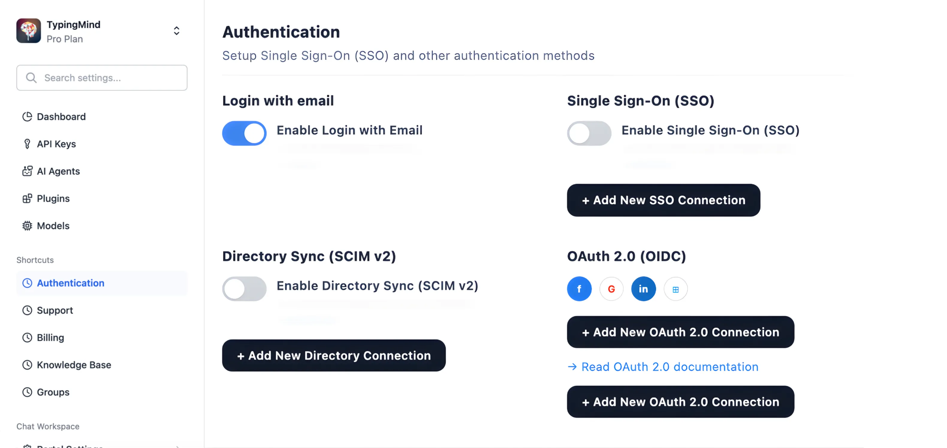Click the TypingMind app logo
947x448 pixels.
[x=29, y=31]
